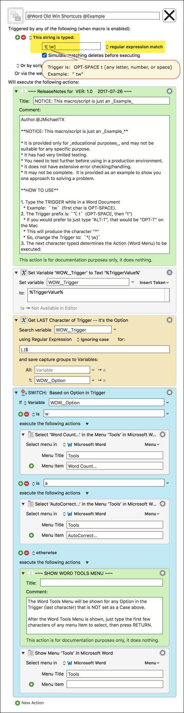184x713 pixels.
Task: Open gear menu of Show Menu 'Tools' action
Action: [x=162, y=653]
